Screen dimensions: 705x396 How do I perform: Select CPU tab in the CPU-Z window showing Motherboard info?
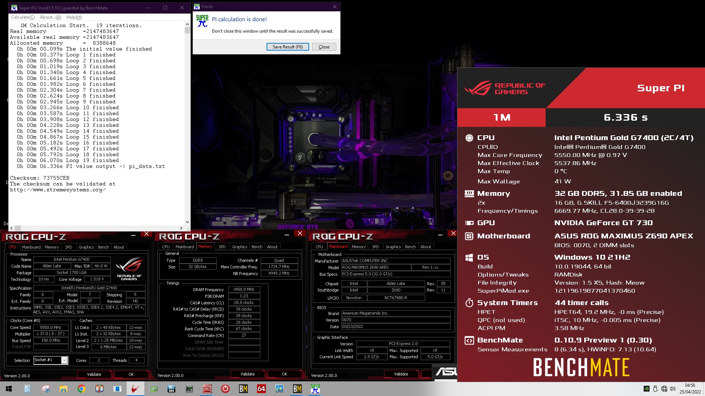(x=319, y=247)
